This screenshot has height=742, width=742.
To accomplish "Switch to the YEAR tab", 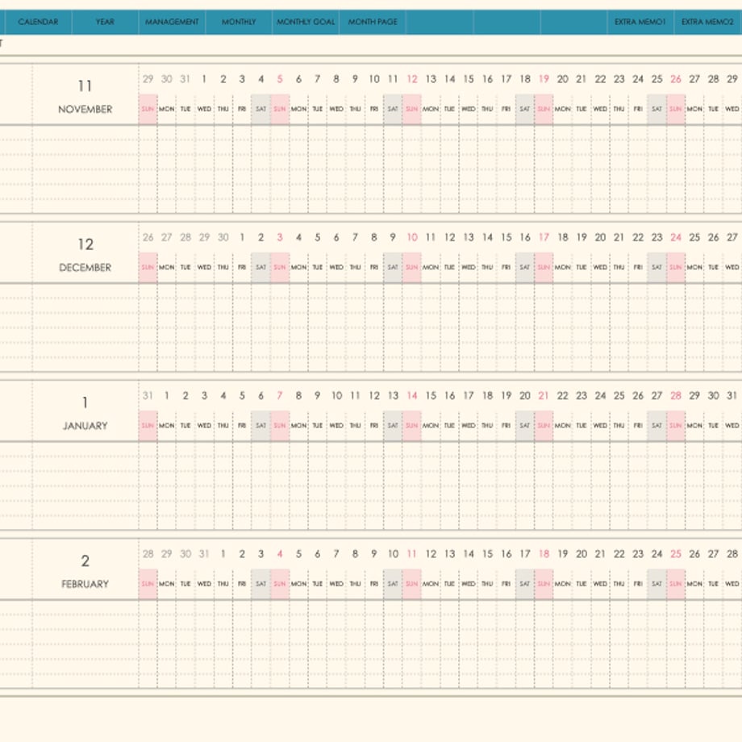I will [105, 22].
